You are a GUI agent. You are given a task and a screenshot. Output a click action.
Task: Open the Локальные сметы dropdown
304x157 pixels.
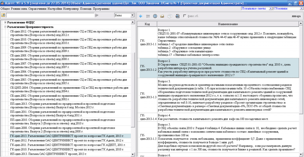(x=270, y=9)
